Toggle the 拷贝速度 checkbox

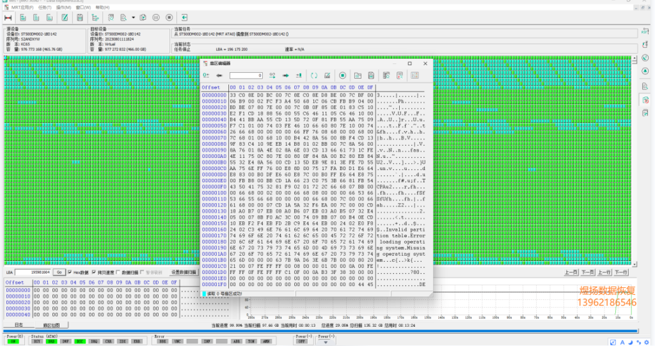pyautogui.click(x=94, y=272)
